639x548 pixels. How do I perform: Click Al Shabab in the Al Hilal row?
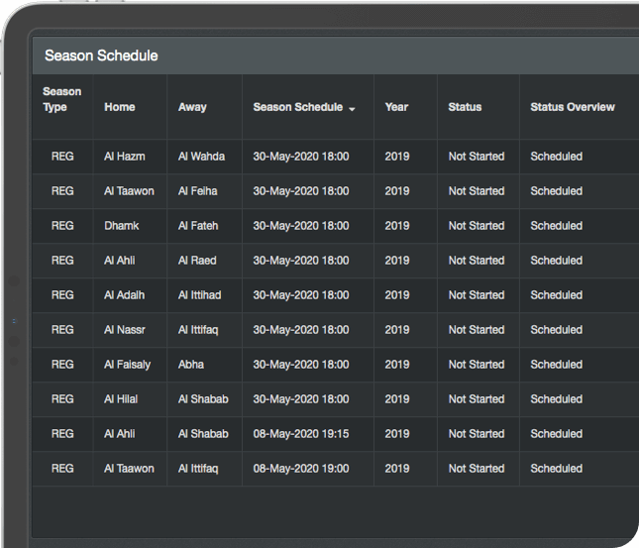pyautogui.click(x=203, y=398)
